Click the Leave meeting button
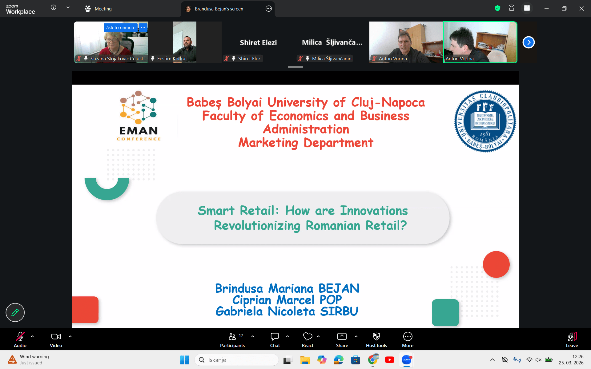The height and width of the screenshot is (369, 591). (x=572, y=340)
